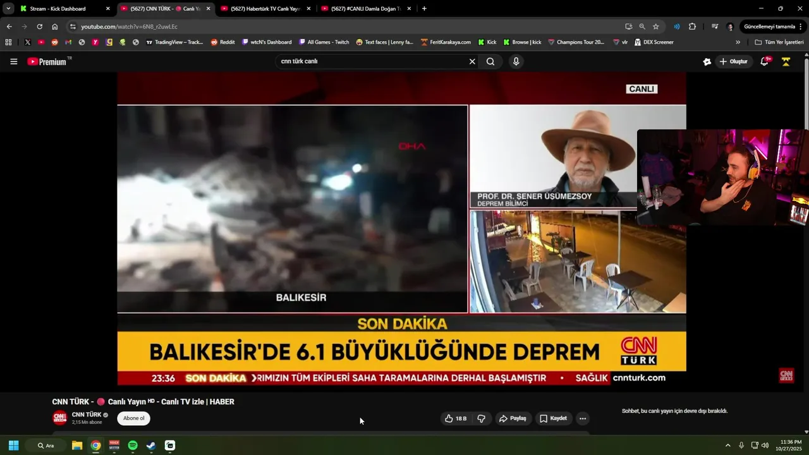
Task: Open the YouTube hamburger guide menu
Action: coord(13,61)
